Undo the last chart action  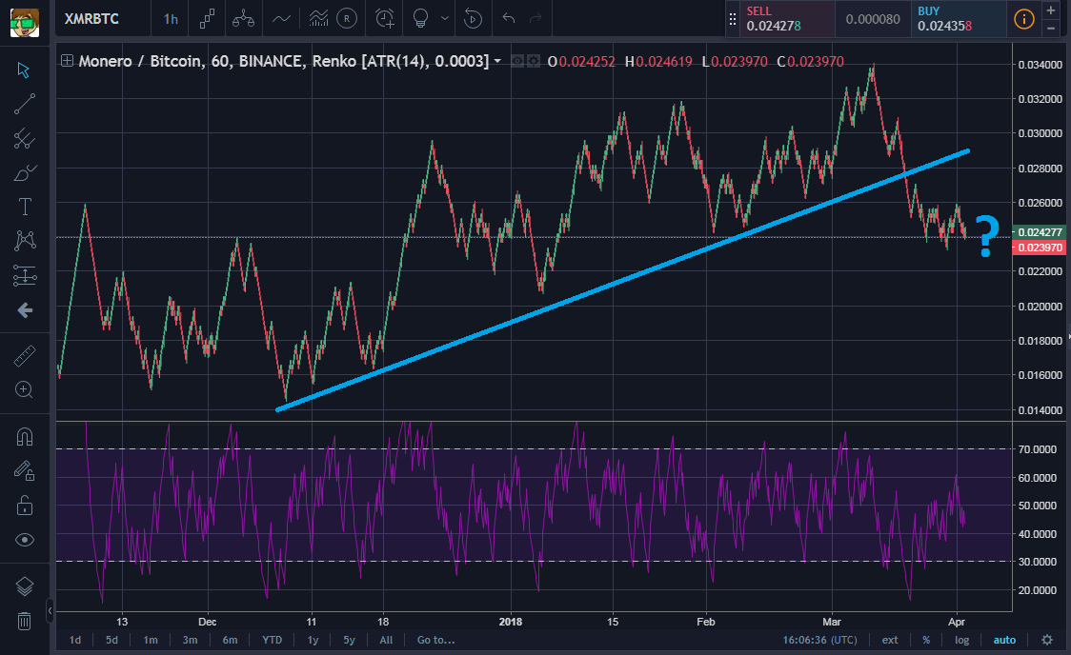508,18
